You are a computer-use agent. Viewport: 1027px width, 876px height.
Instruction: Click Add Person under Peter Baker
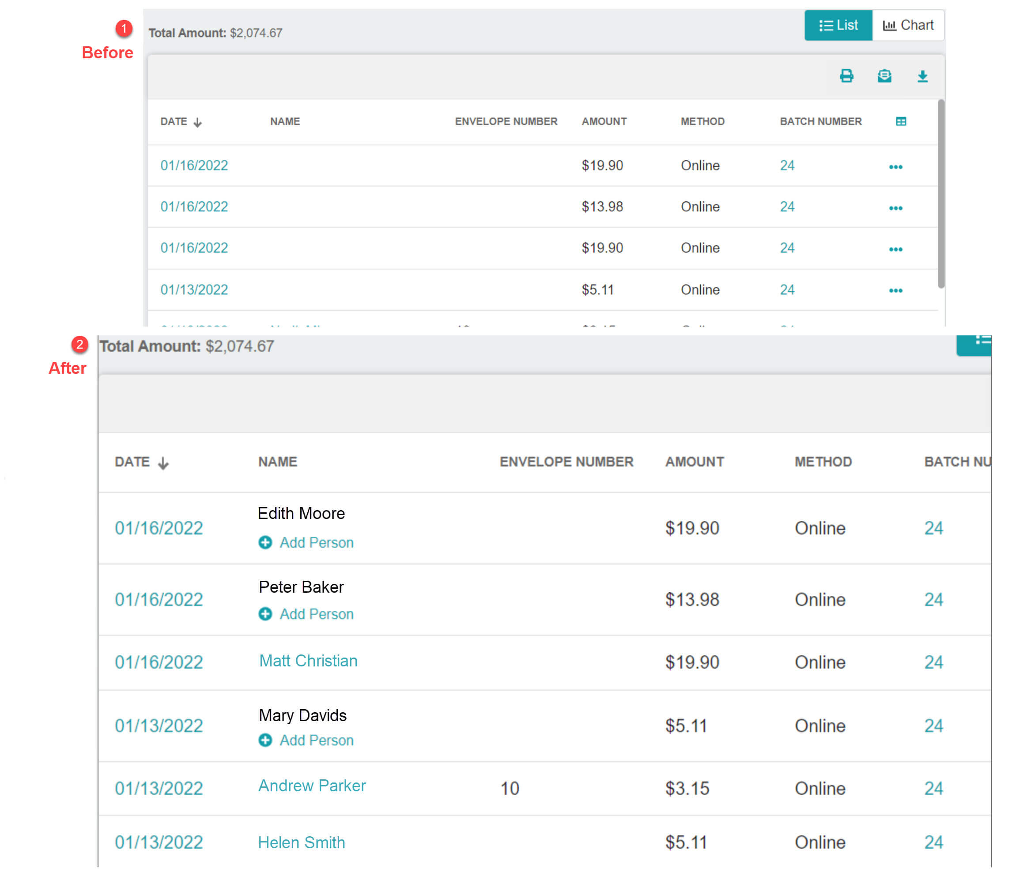pyautogui.click(x=316, y=614)
